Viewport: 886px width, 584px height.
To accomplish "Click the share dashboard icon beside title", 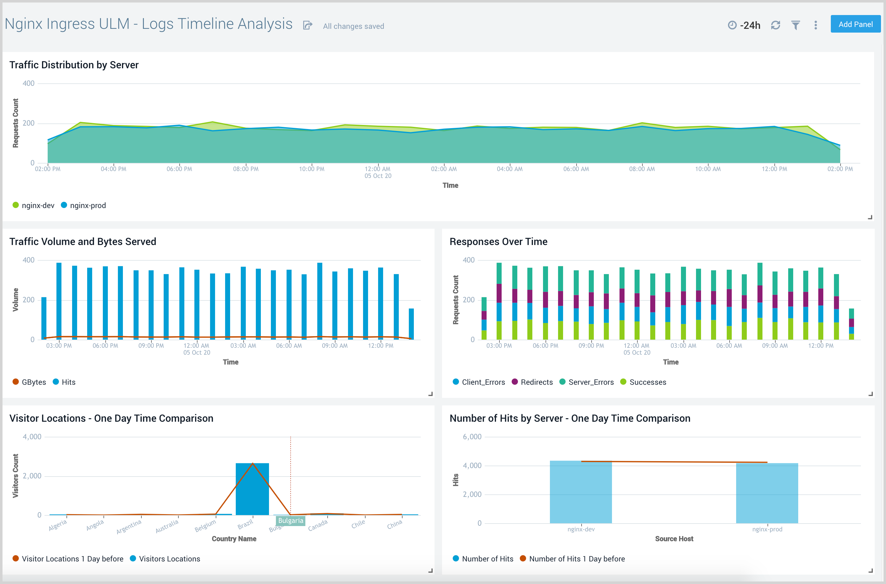I will coord(308,25).
